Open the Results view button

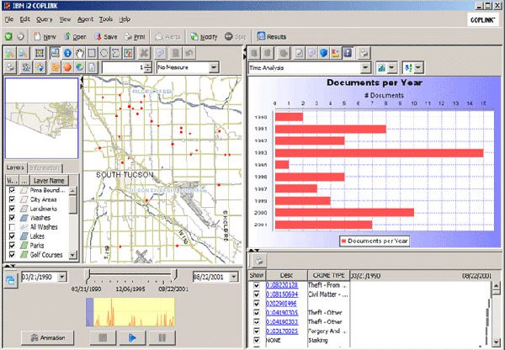pyautogui.click(x=272, y=37)
